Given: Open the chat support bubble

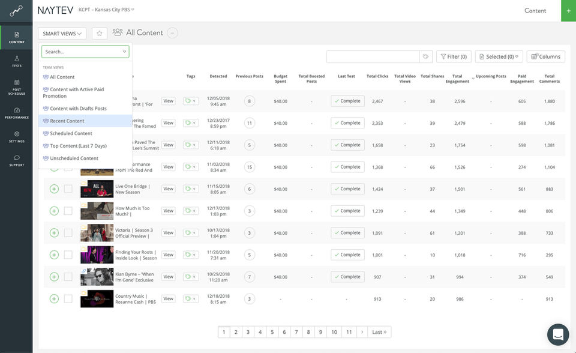Looking at the screenshot, I should 558,334.
